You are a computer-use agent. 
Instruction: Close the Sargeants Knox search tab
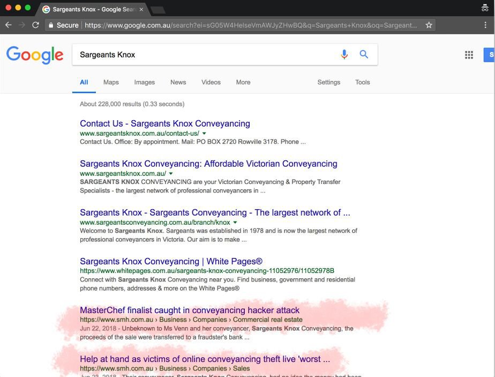[141, 10]
